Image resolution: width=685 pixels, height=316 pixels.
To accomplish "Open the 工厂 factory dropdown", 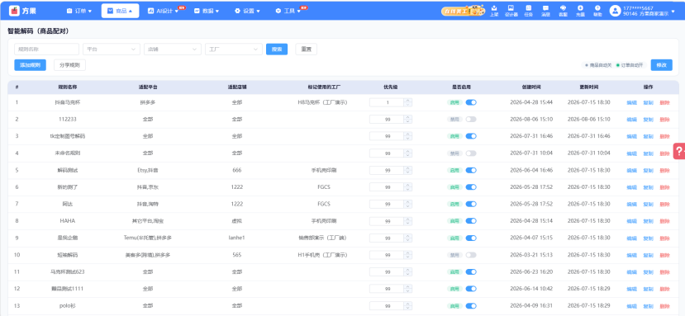I will (x=234, y=50).
